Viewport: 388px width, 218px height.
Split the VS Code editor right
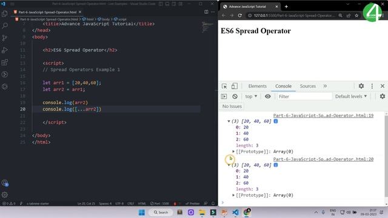[206, 12]
